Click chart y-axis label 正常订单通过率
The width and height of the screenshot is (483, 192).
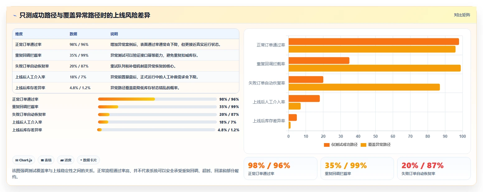click(271, 45)
